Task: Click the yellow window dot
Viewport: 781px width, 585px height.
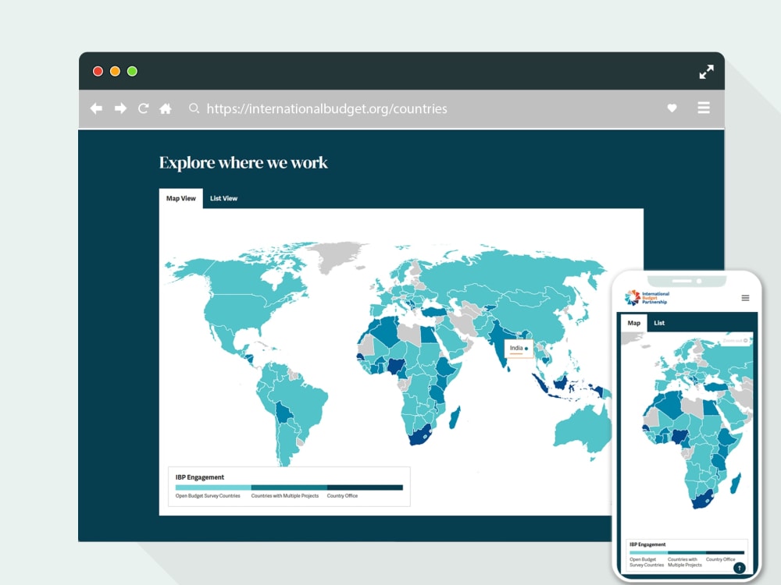Action: point(115,71)
